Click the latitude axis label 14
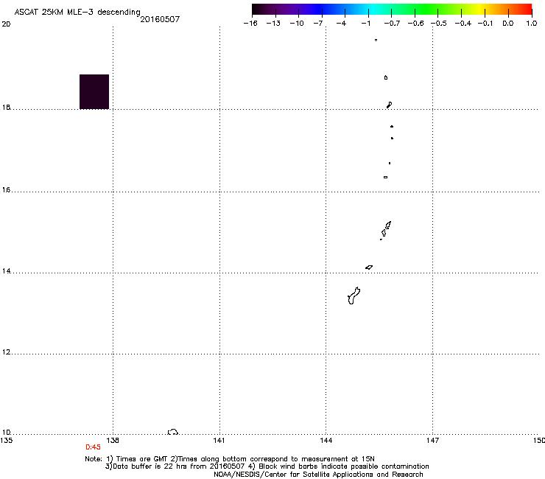This screenshot has width=545, height=479. click(6, 271)
